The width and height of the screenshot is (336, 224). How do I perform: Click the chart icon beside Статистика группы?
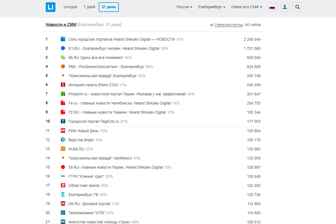[x=211, y=25]
